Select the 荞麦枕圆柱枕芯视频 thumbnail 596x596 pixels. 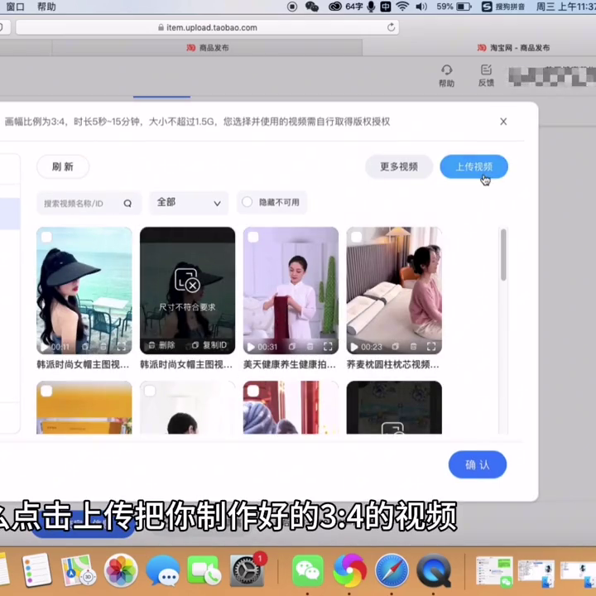[x=394, y=291]
